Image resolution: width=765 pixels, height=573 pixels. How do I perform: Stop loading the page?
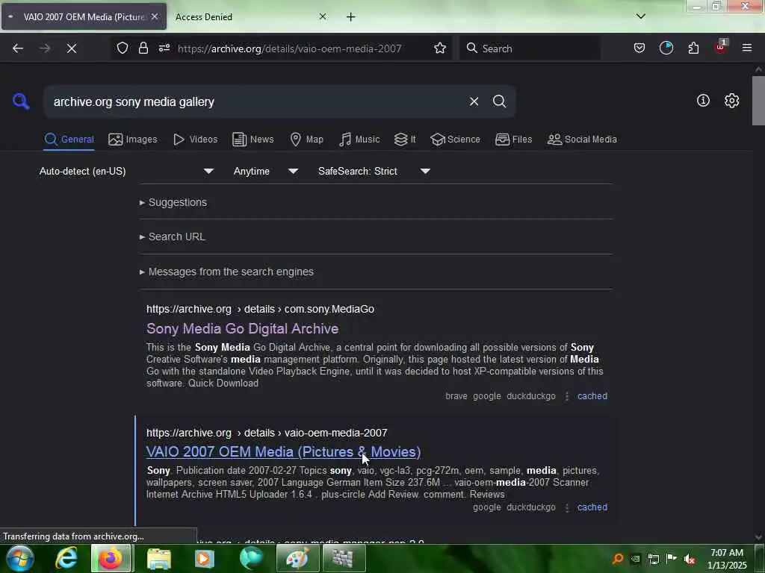click(x=72, y=48)
